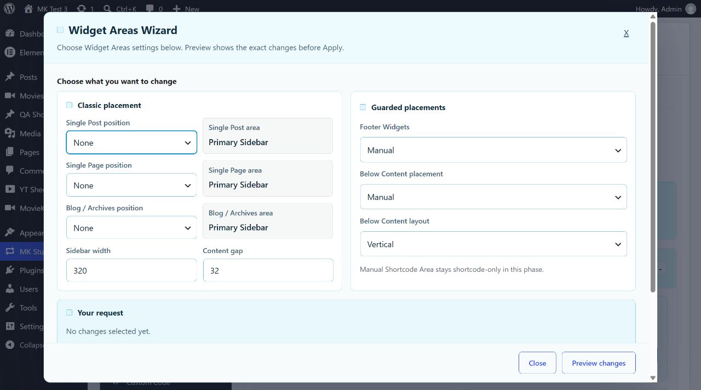Open the Ctrl+K search icon
Viewport: 701px width, 390px height.
pyautogui.click(x=108, y=9)
